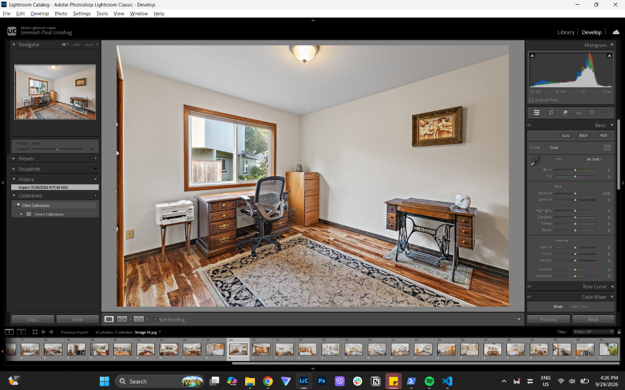Switch to the Library module
The height and width of the screenshot is (390, 625).
tap(566, 32)
